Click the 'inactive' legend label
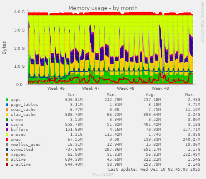Screen dimensions: 206x179 pos(21,164)
